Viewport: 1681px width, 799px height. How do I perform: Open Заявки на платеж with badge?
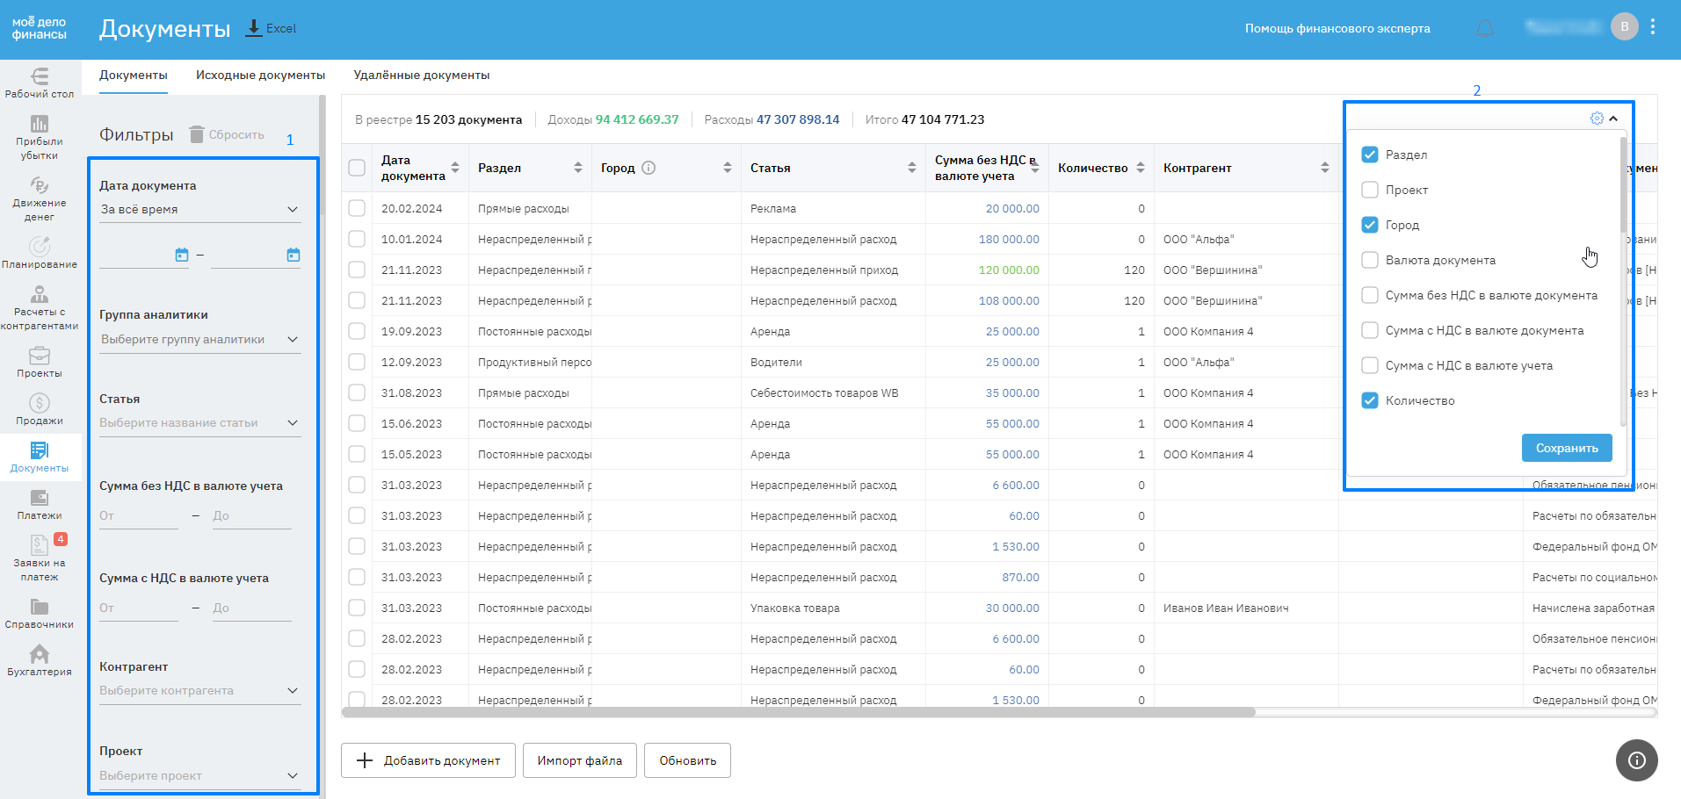(x=40, y=557)
